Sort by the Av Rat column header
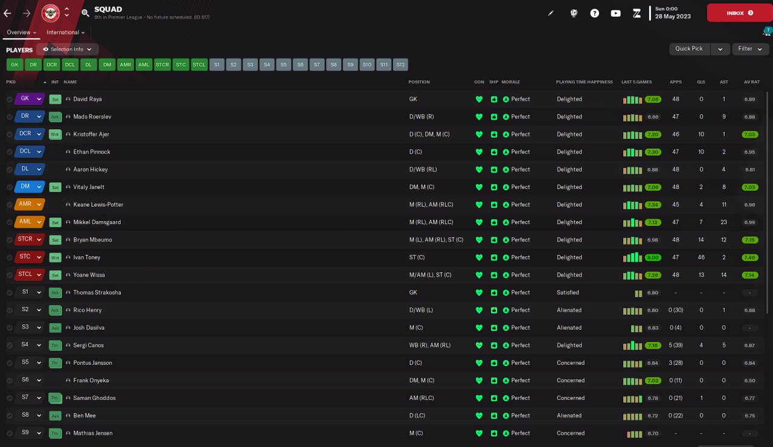This screenshot has height=447, width=773. 751,82
